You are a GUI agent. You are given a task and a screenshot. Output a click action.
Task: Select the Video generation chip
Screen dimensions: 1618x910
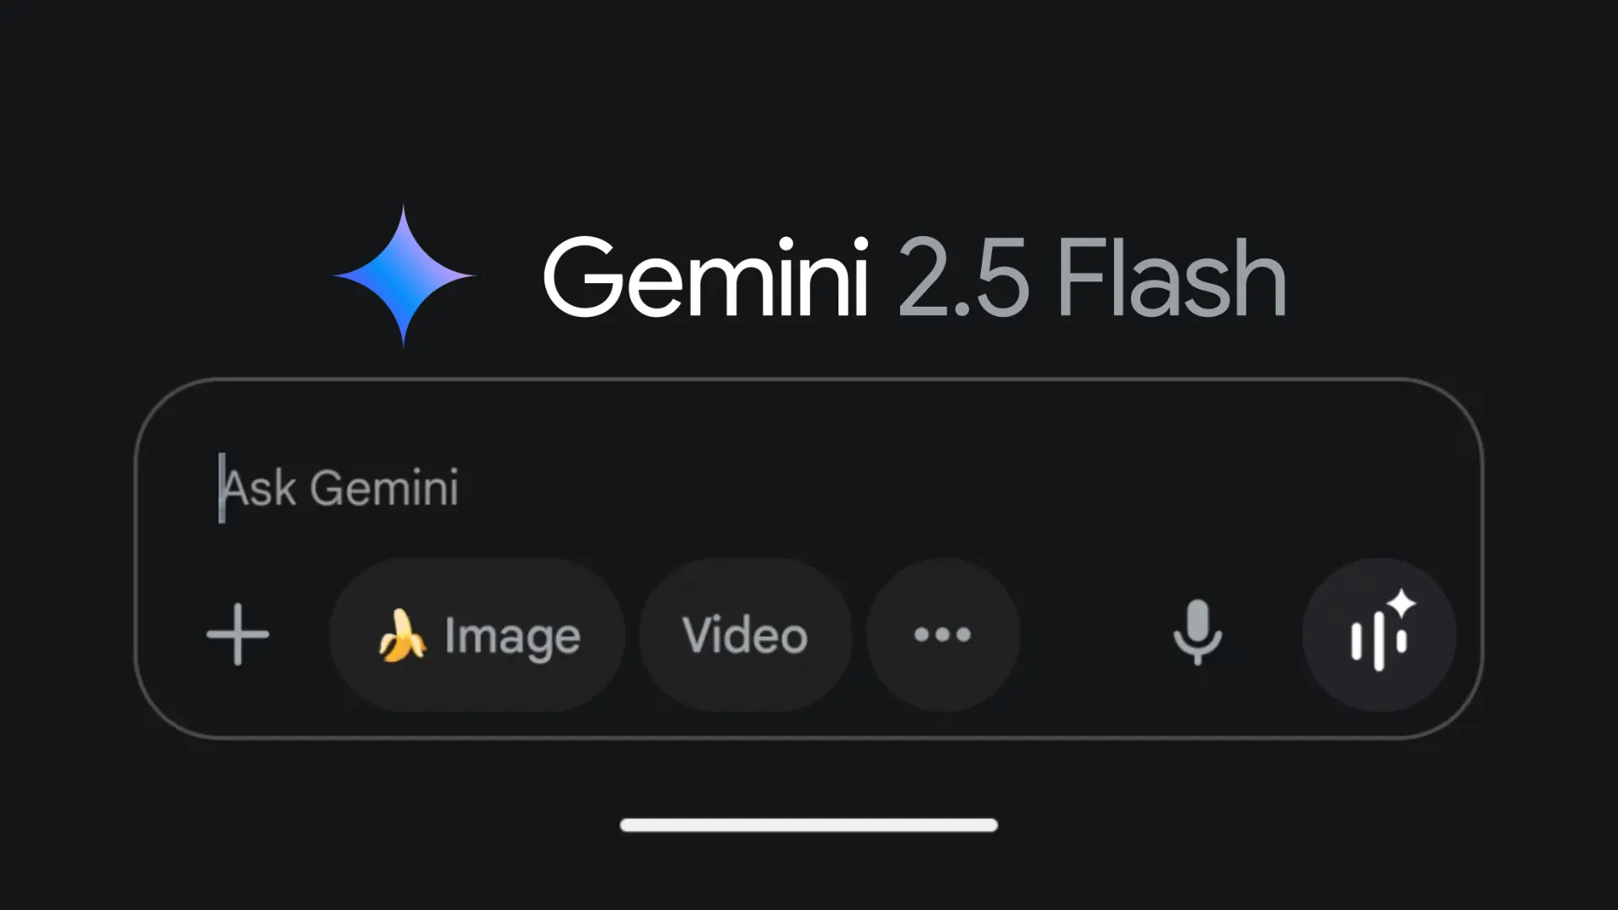(x=745, y=634)
